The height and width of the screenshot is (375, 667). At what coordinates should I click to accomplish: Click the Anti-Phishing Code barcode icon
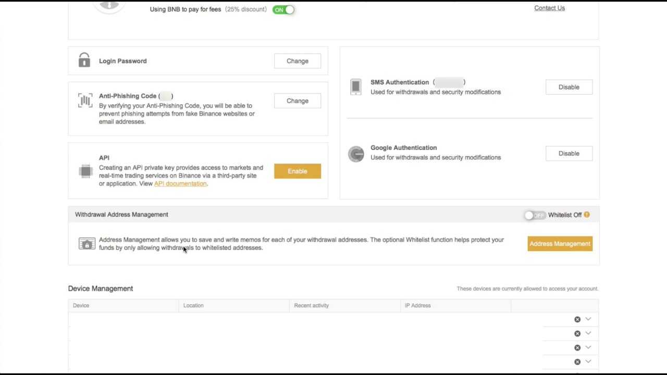(85, 101)
